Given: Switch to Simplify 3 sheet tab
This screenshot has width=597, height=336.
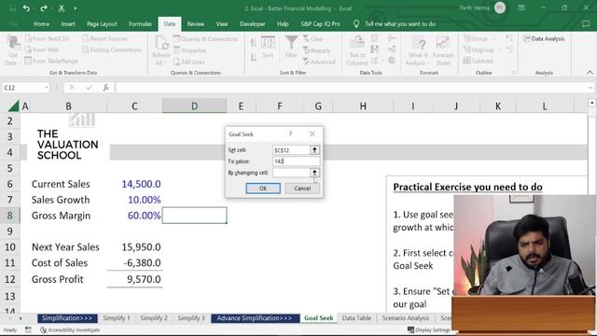Looking at the screenshot, I should 190,318.
